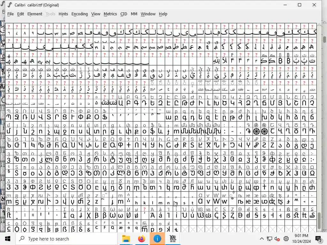Image resolution: width=327 pixels, height=245 pixels.
Task: Open the Windows Start menu
Action: [x=8, y=239]
